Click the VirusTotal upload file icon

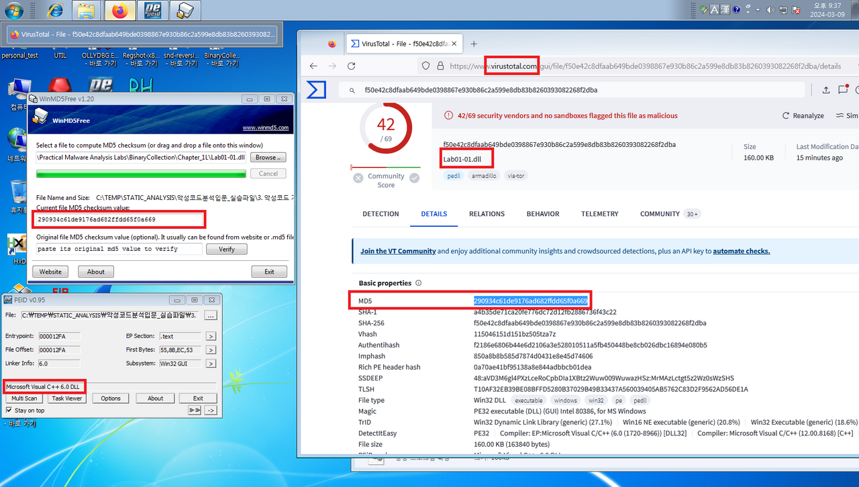826,90
